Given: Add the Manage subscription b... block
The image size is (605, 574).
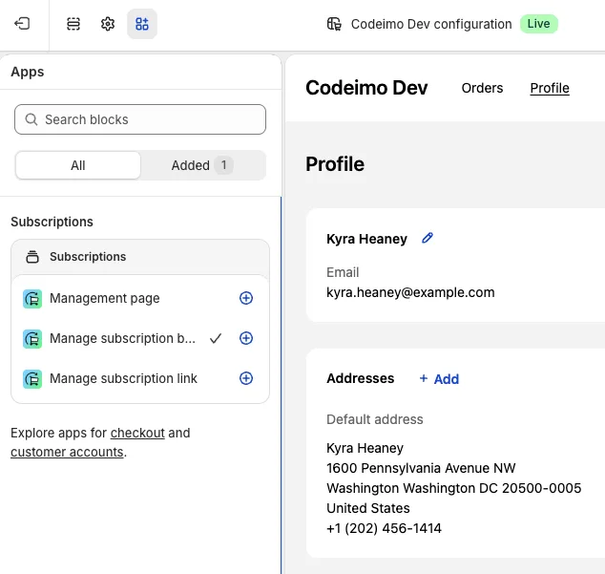Looking at the screenshot, I should [x=246, y=338].
